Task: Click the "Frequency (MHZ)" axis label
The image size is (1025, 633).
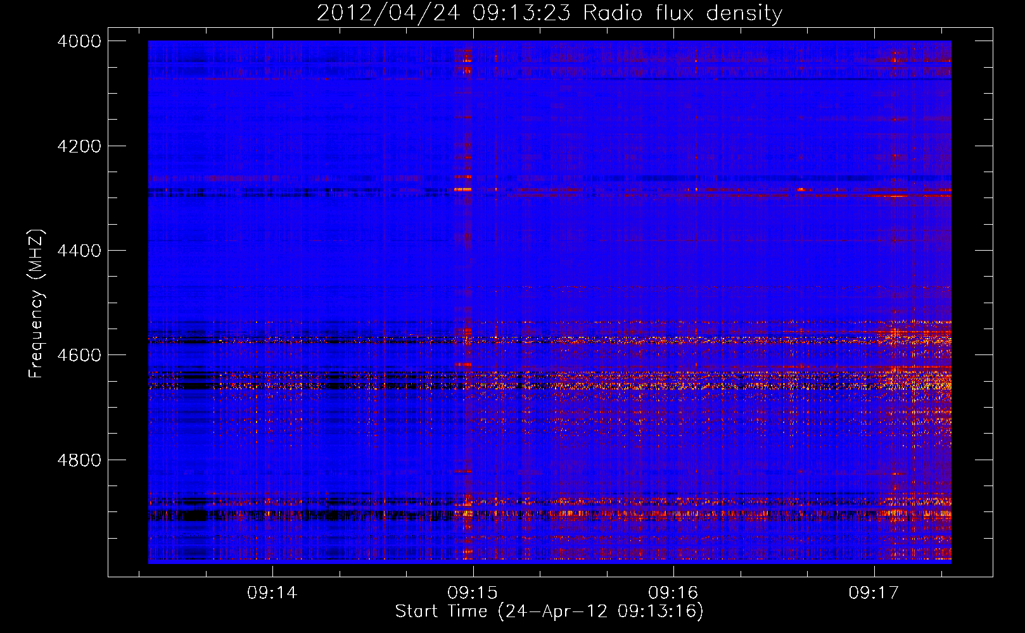Action: click(x=36, y=304)
